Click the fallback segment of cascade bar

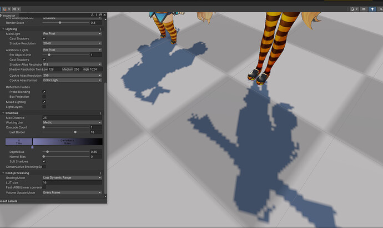(x=68, y=142)
